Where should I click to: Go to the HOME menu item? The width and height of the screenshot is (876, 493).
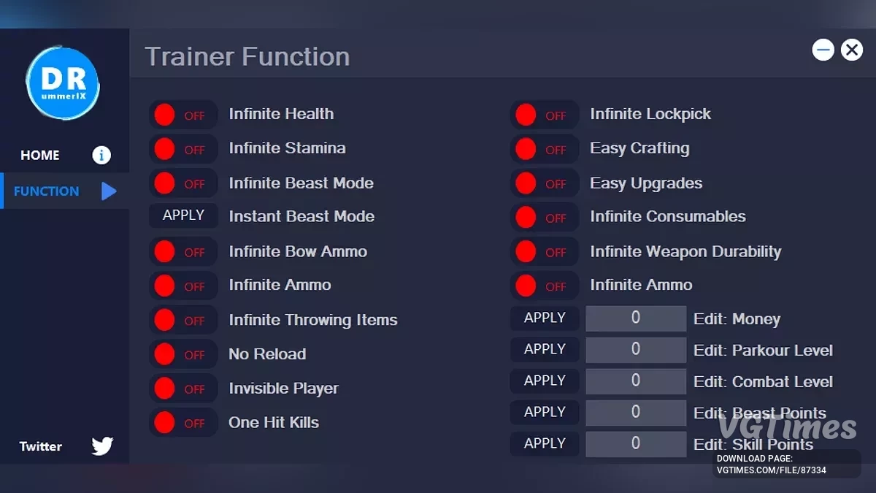coord(40,155)
